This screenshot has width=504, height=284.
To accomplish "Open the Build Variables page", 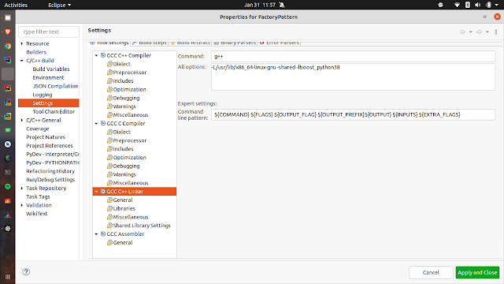I will coord(51,69).
